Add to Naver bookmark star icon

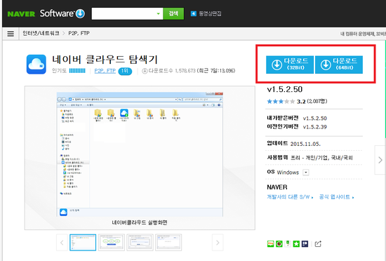296,243
